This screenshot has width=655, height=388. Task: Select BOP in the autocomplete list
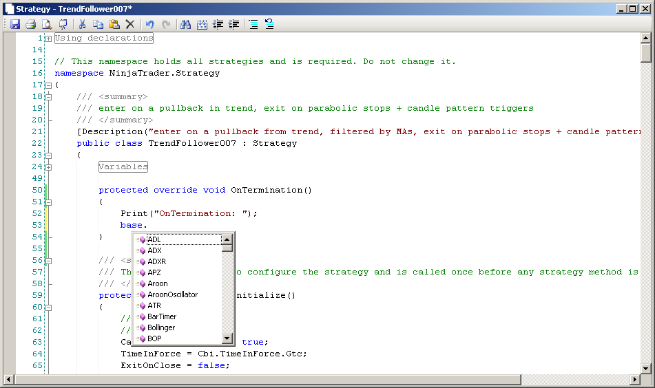pos(178,338)
